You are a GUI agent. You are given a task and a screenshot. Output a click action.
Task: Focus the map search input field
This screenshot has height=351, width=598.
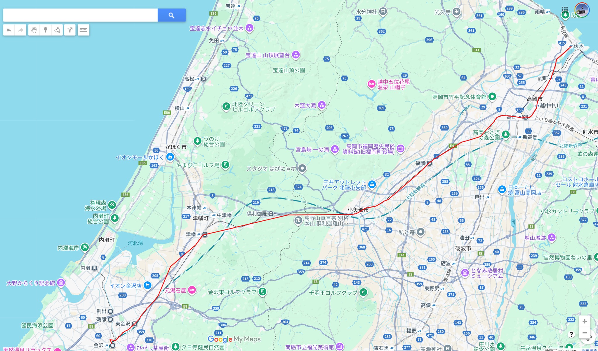click(x=80, y=15)
